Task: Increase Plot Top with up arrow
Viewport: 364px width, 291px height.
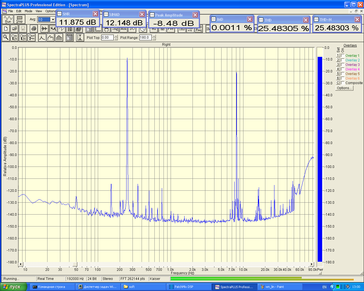Action: 116,36
